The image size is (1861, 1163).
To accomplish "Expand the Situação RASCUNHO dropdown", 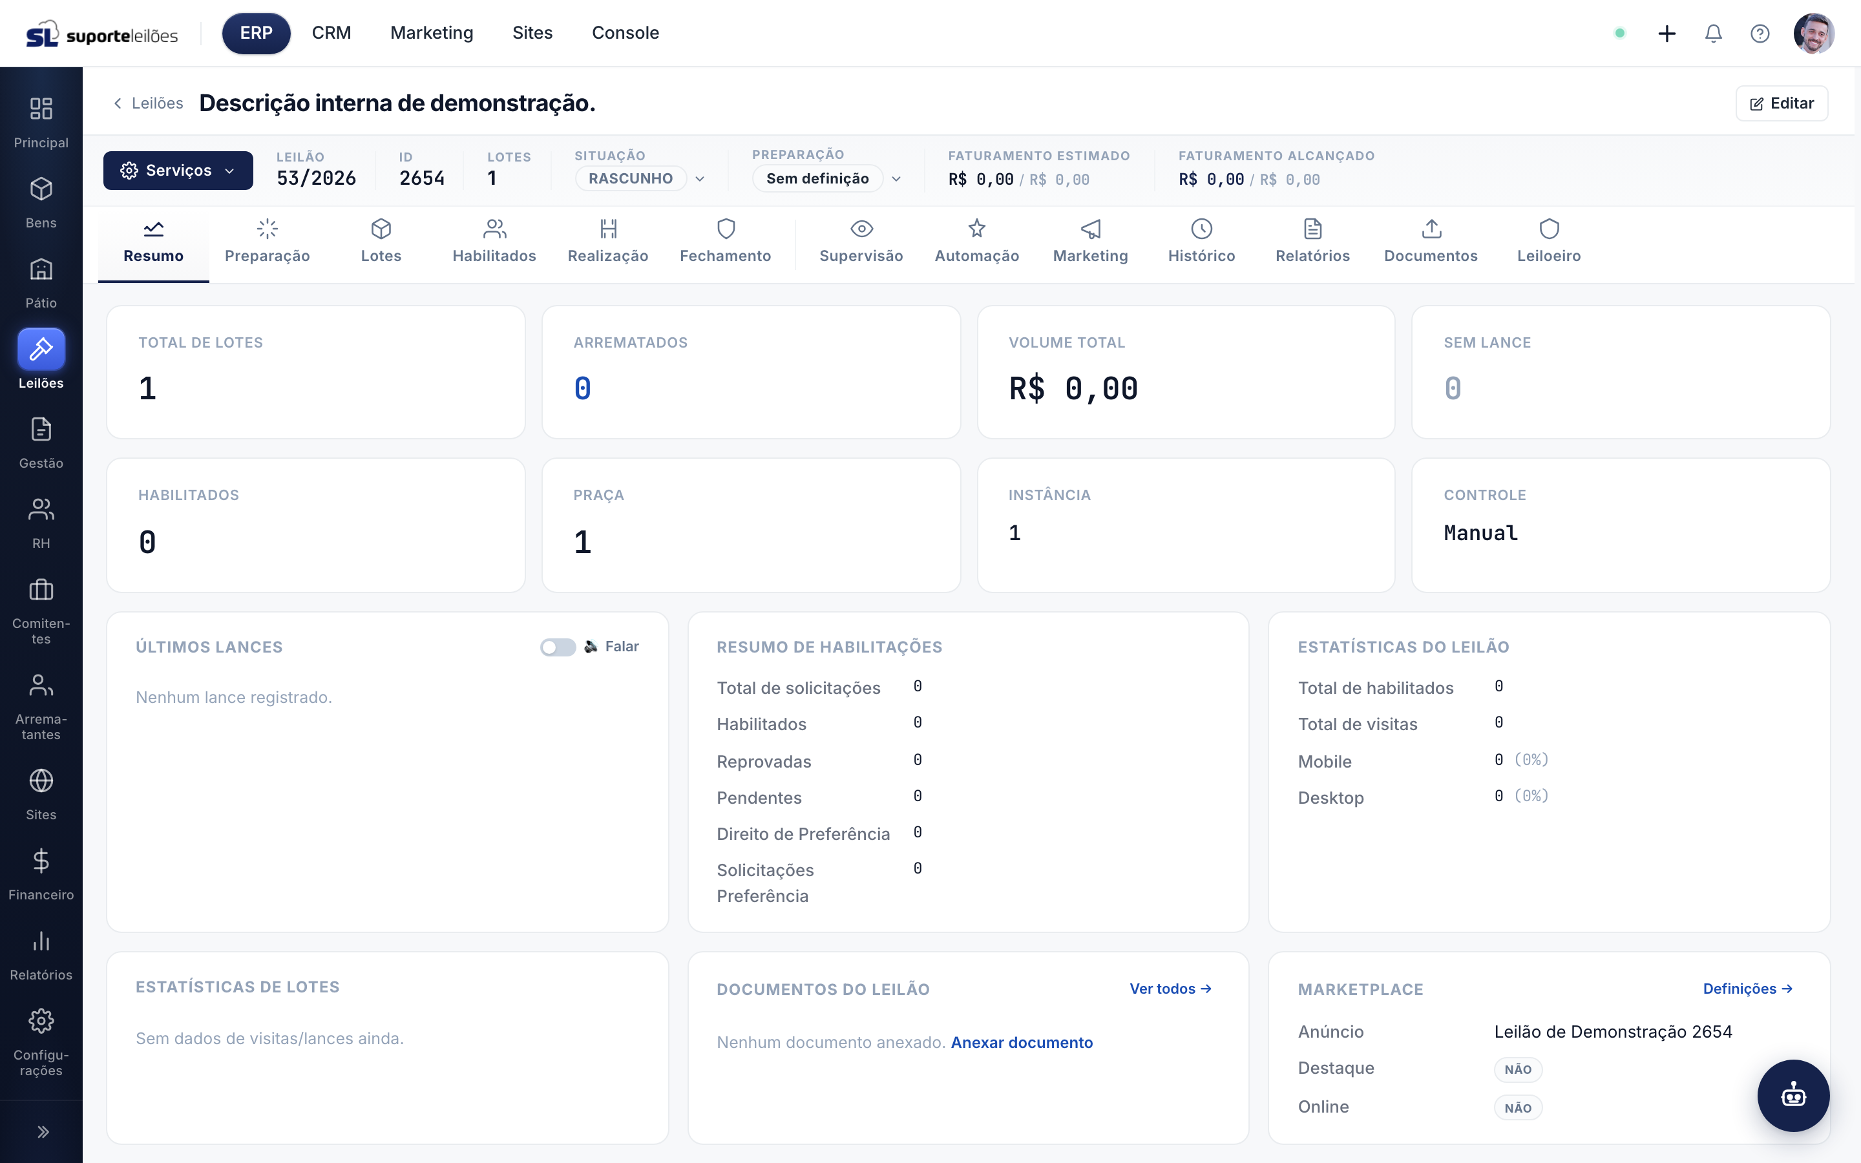I will tap(640, 178).
